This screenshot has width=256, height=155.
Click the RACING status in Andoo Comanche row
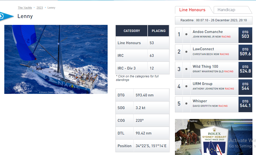[226, 37]
